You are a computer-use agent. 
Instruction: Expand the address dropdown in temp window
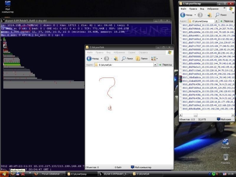[216, 21]
